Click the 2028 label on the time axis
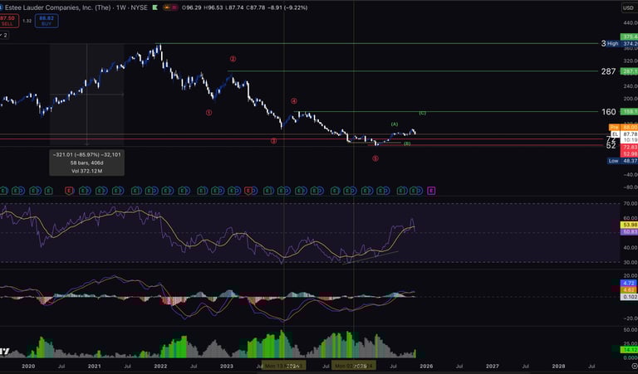This screenshot has width=638, height=374. (558, 366)
